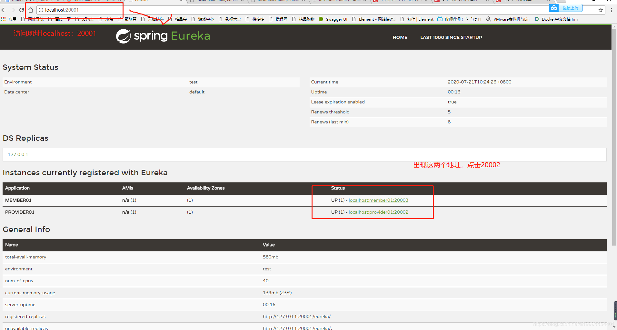
Task: Open the 百度一下 bookmark
Action: 59,19
